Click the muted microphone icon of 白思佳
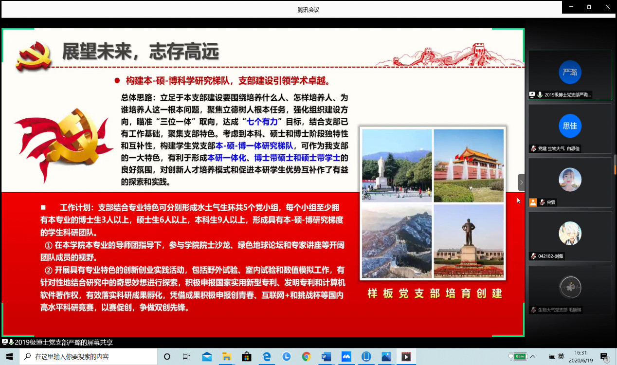Viewport: 617px width, 365px height. pos(533,148)
